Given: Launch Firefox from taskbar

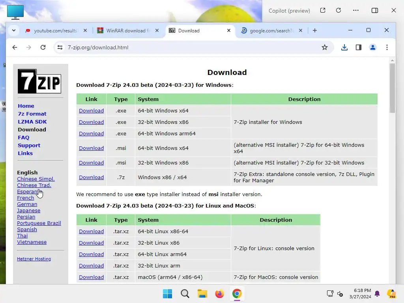Looking at the screenshot, I should point(219,294).
